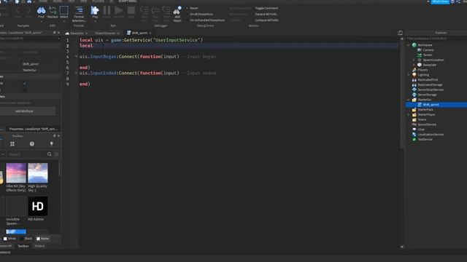
Task: Open the Replace tool
Action: (53, 12)
